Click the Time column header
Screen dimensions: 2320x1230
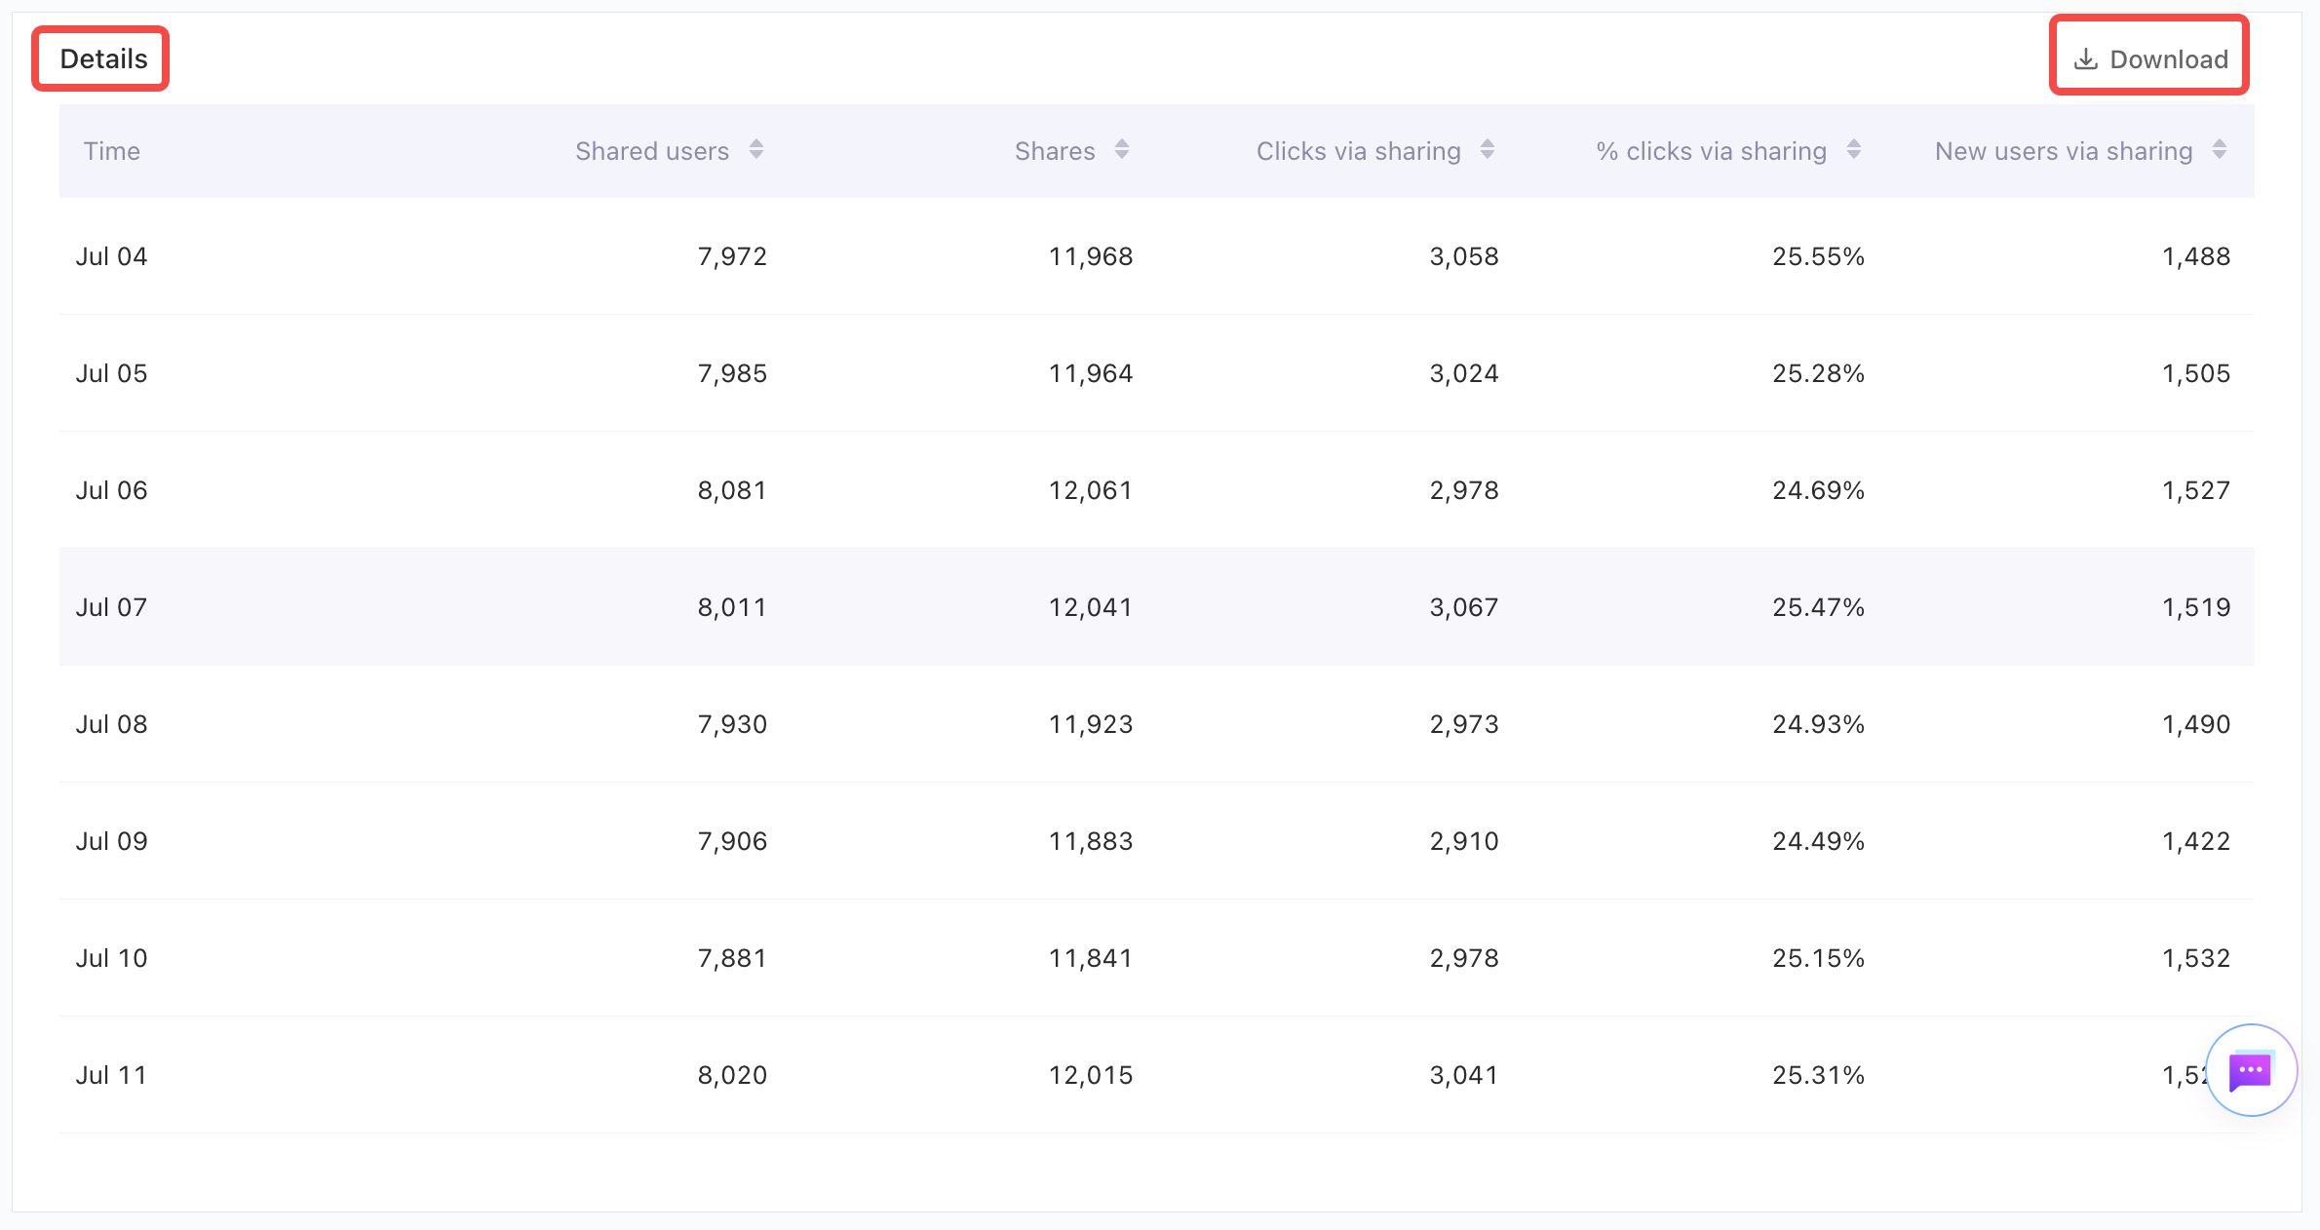point(112,151)
